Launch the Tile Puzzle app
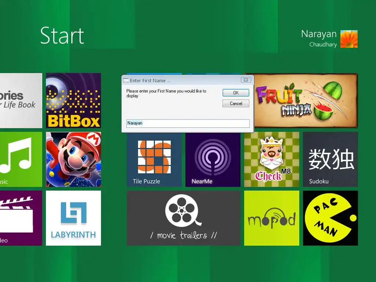The height and width of the screenshot is (282, 376). (154, 160)
